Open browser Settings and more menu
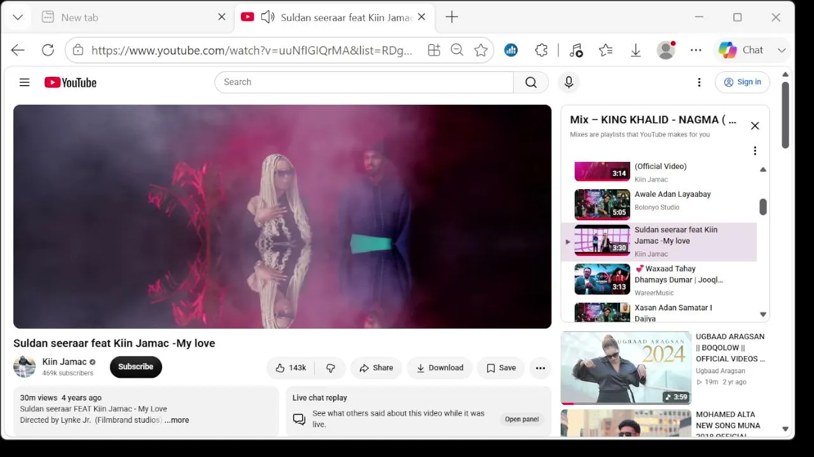This screenshot has height=457, width=814. tap(696, 50)
